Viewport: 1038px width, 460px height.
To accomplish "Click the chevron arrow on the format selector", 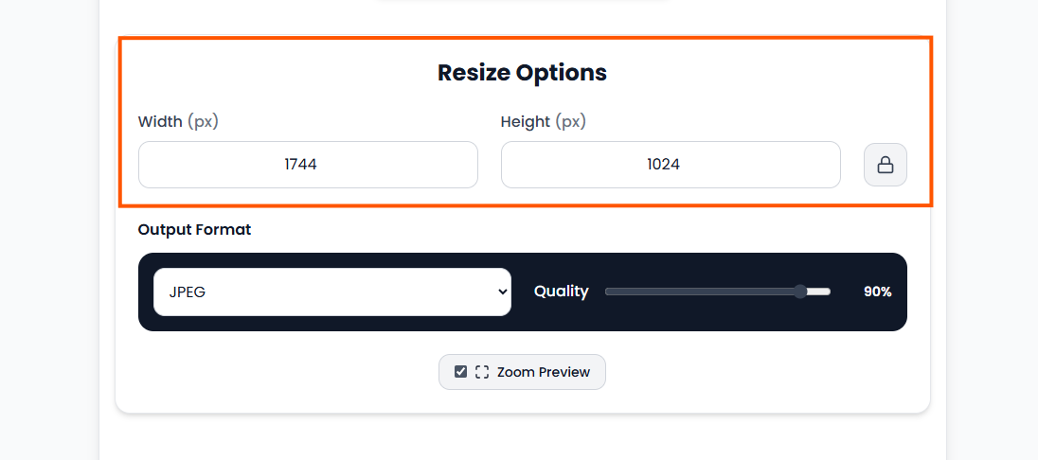I will [502, 292].
